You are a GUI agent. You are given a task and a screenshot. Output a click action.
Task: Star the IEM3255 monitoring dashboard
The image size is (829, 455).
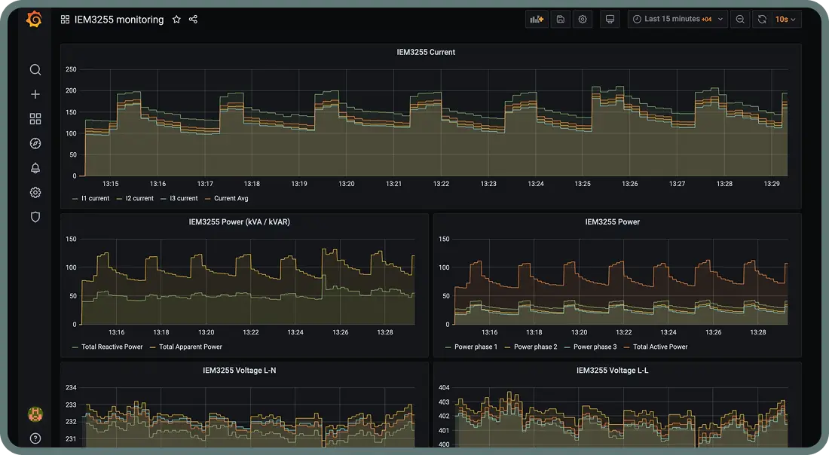point(176,20)
